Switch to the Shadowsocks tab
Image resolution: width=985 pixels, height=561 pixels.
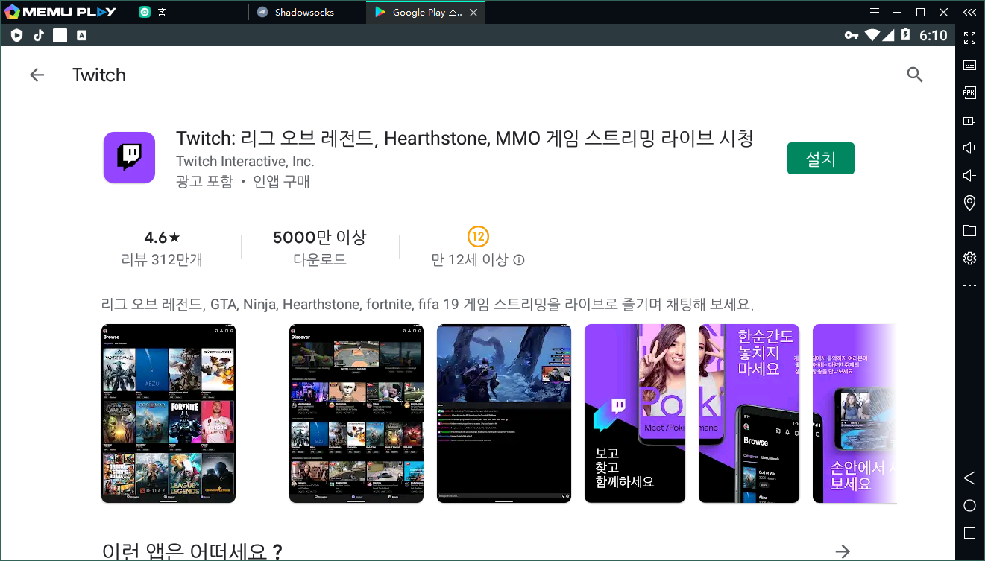[x=304, y=12]
